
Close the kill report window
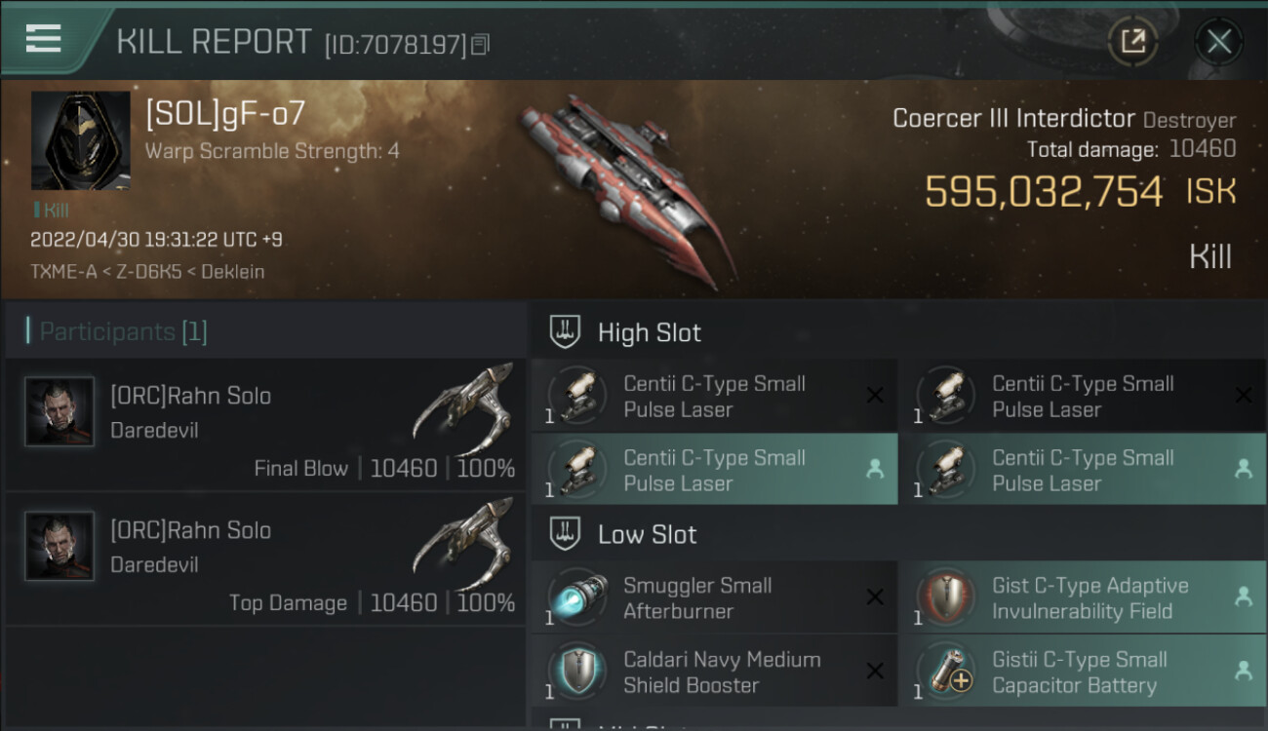click(1218, 41)
